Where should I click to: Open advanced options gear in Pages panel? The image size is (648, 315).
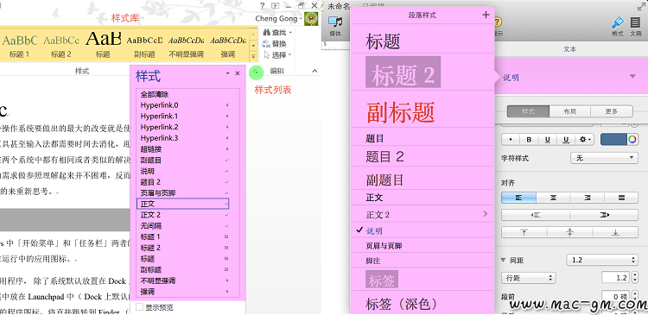point(585,140)
